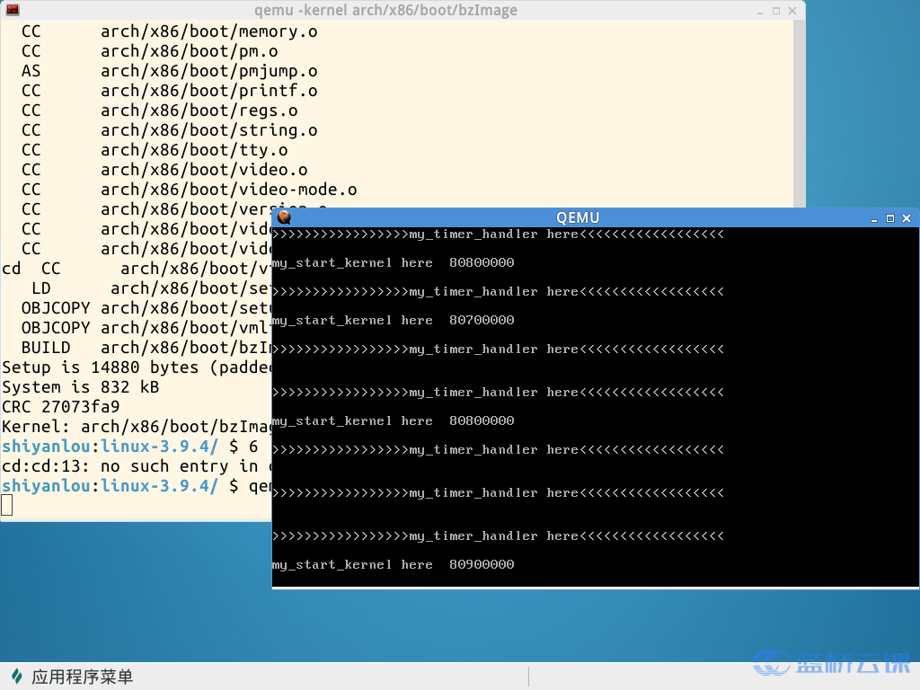Click the 'CRC 27073fa9' line in the terminal

pyautogui.click(x=61, y=407)
